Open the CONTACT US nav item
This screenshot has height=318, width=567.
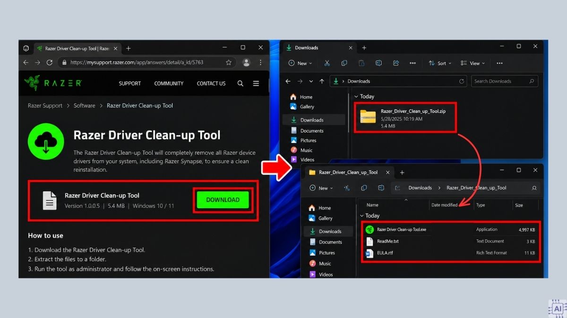click(211, 83)
